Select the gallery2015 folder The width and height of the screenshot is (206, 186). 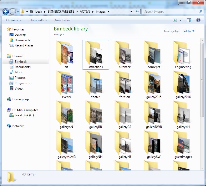(x=154, y=84)
